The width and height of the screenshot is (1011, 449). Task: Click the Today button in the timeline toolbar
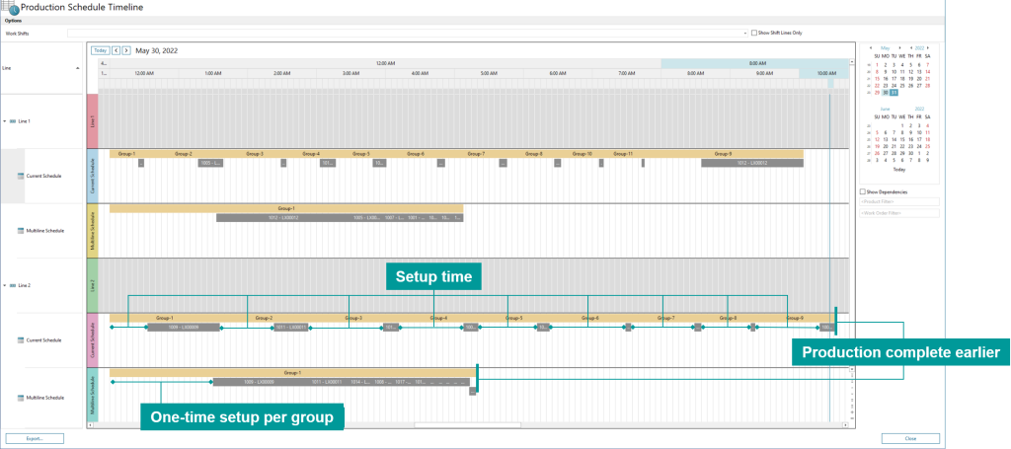(100, 50)
